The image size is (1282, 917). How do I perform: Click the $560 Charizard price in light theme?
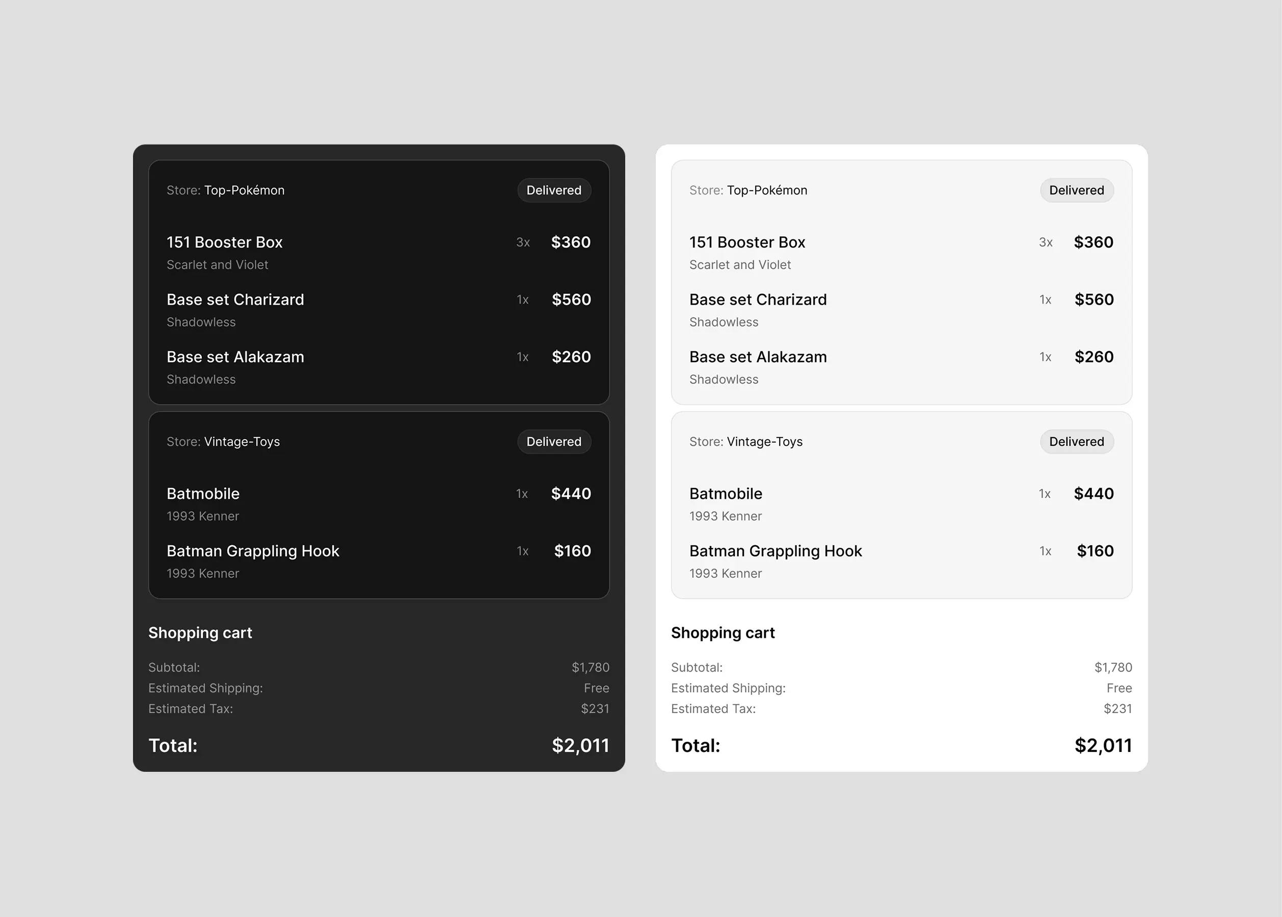point(1094,299)
